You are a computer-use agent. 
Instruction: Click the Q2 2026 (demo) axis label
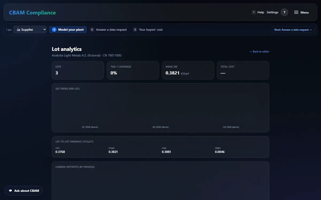click(x=160, y=127)
